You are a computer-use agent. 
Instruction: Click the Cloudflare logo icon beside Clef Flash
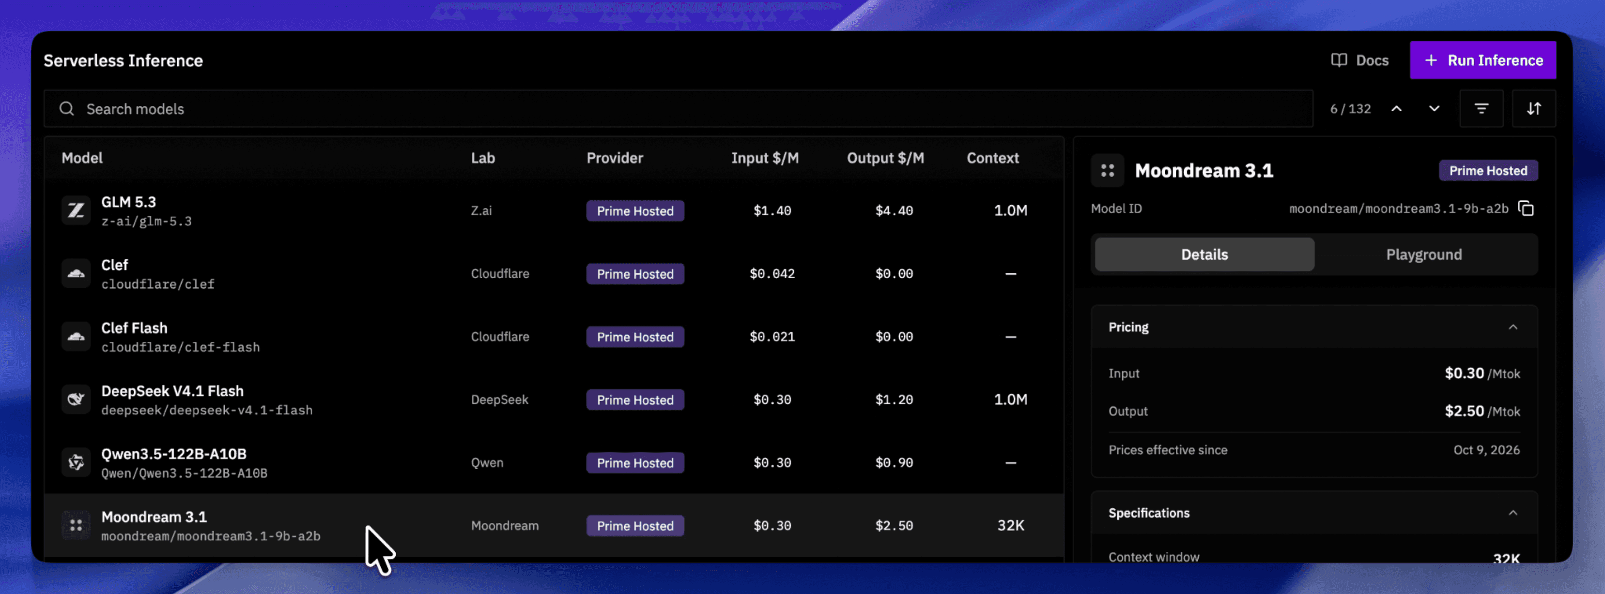point(76,337)
